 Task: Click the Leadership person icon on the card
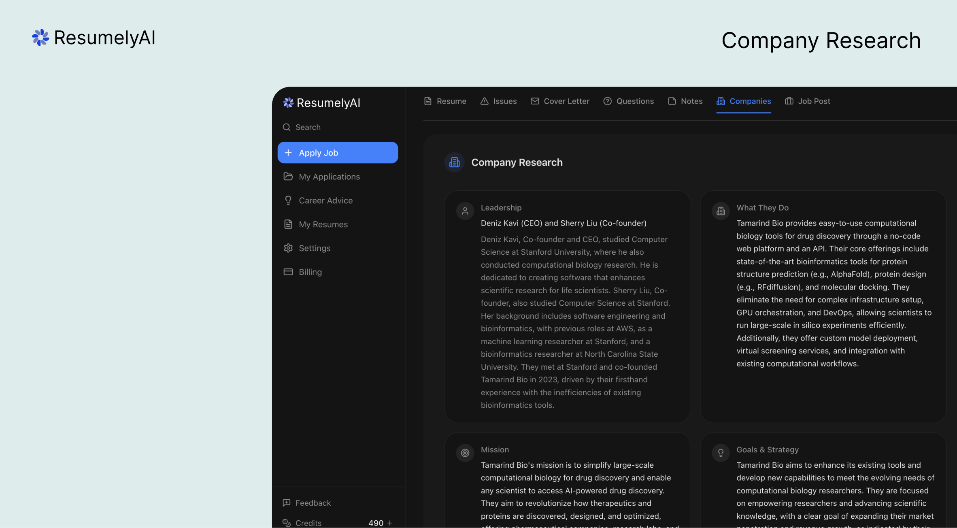point(465,211)
